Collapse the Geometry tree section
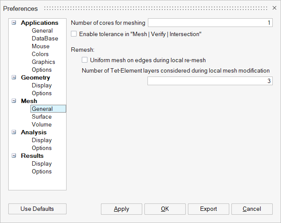The width and height of the screenshot is (281, 223). (x=14, y=77)
